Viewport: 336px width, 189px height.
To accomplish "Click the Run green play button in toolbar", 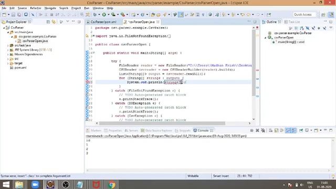I will (104, 15).
